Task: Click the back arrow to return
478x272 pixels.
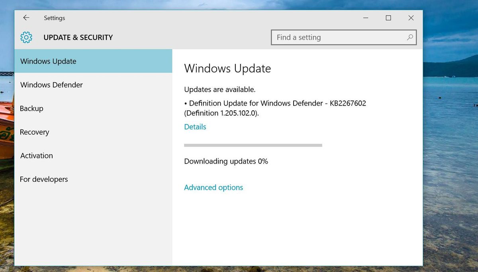Action: coord(26,18)
